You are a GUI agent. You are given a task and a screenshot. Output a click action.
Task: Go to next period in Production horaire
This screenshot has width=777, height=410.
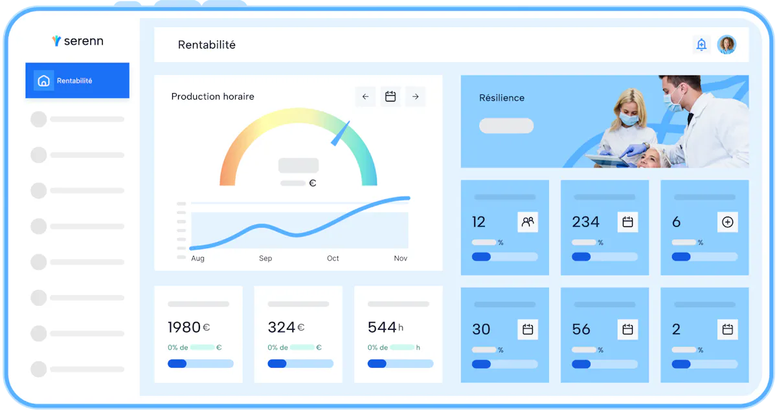[x=416, y=96]
